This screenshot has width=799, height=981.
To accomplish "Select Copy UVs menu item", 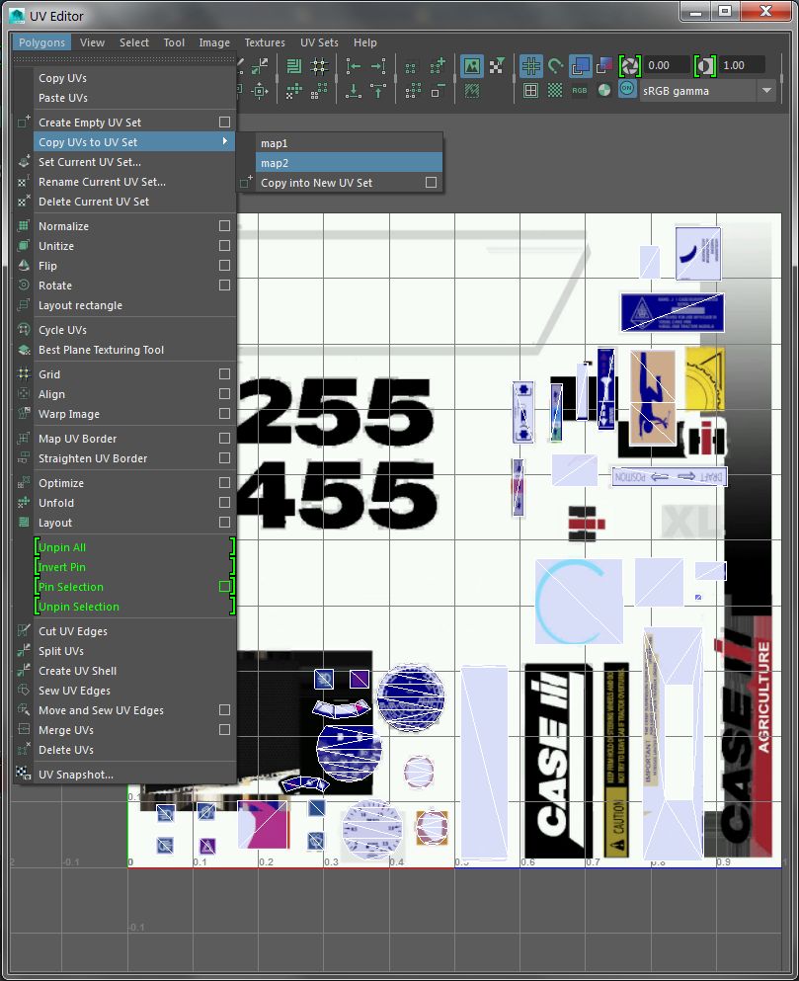I will (62, 78).
